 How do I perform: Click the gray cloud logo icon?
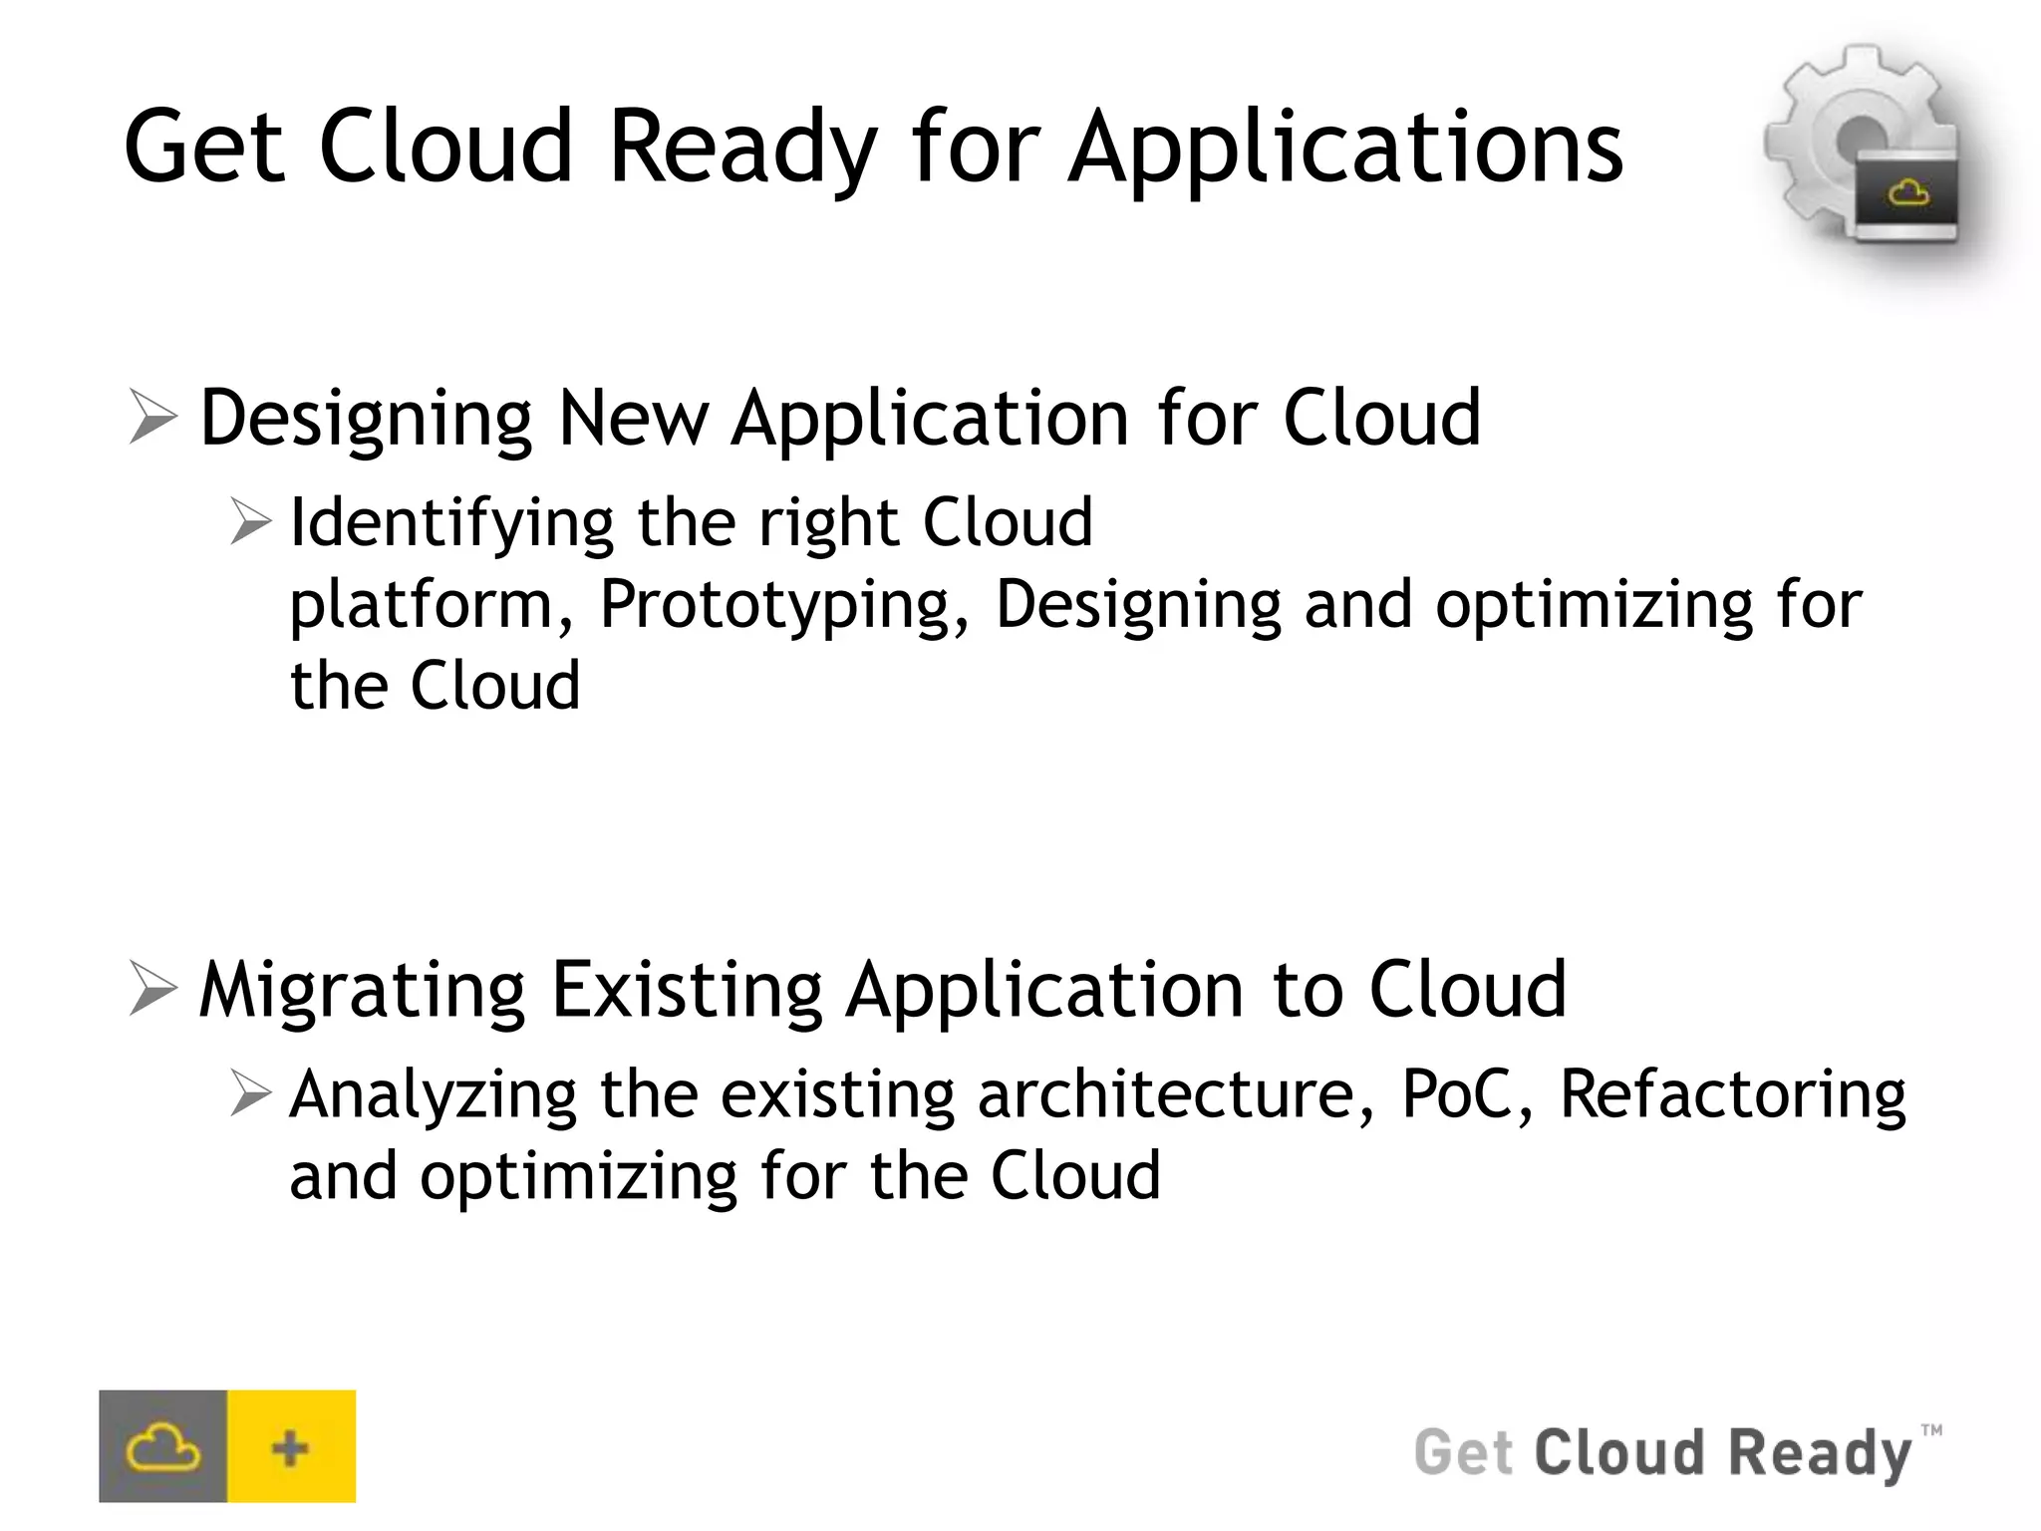tap(163, 1446)
